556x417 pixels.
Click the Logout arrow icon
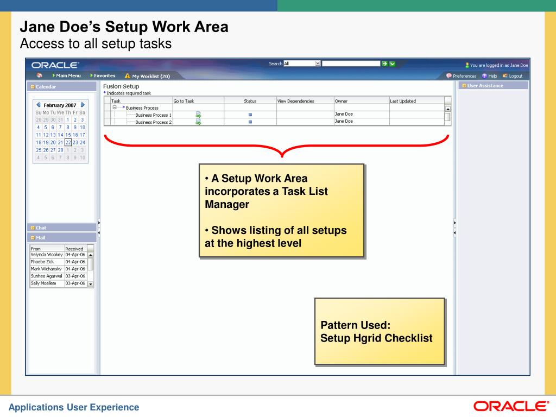click(505, 75)
